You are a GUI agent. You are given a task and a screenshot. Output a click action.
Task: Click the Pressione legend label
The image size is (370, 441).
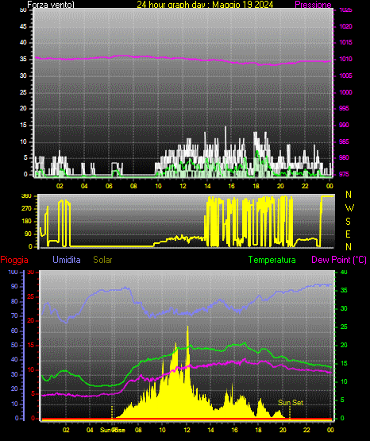click(313, 5)
